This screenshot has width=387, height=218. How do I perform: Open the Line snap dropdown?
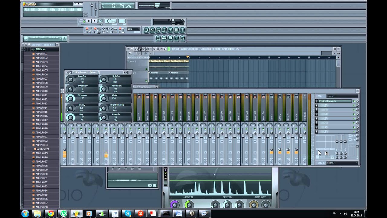point(133,29)
